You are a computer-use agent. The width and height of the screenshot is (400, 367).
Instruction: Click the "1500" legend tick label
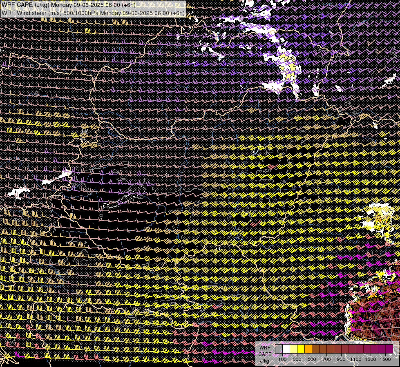point(385,359)
